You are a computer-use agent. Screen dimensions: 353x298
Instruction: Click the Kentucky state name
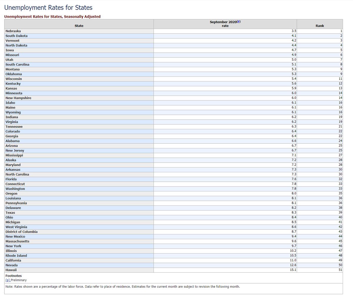(13, 84)
